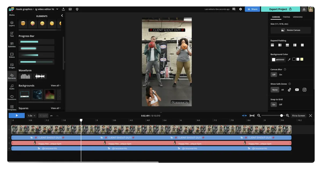Screen dimensions: 322x169
Task: Click the fit-width arrows timeline icon
Action: (x=252, y=116)
